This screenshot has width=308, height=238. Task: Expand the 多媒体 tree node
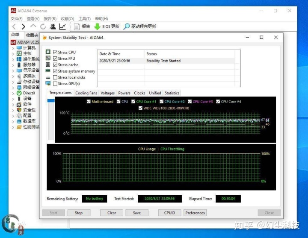13,76
